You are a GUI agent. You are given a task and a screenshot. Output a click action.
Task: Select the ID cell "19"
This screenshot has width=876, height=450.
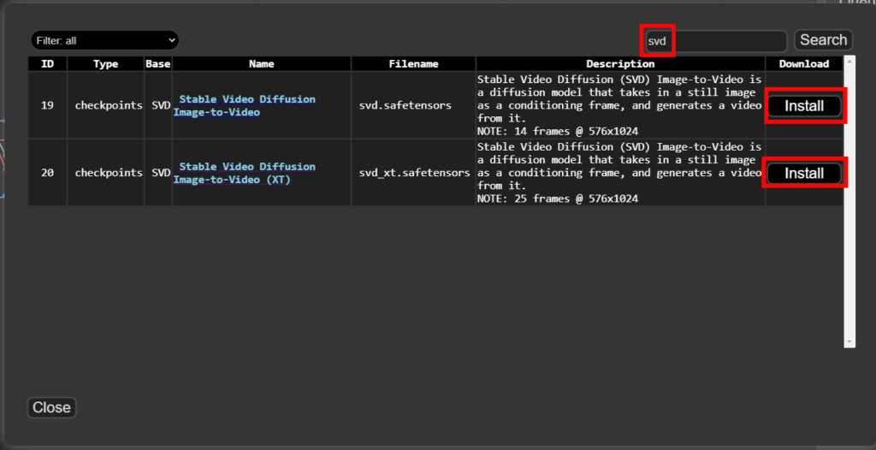pos(48,105)
